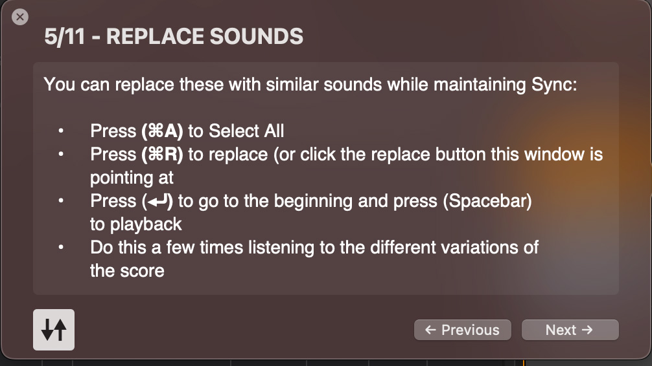Click the ⌘A shortcut text

point(162,131)
